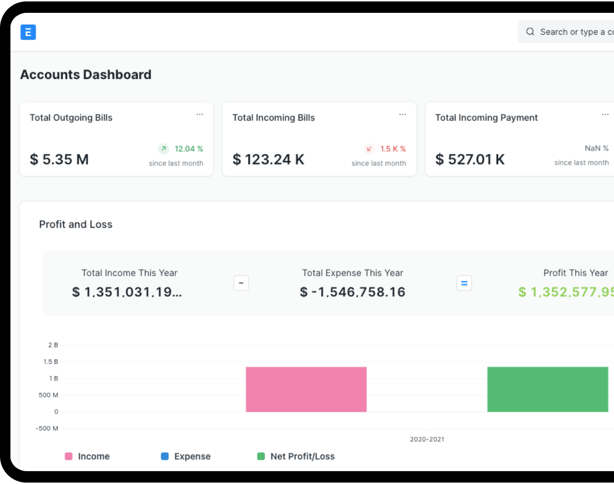Image resolution: width=614 pixels, height=484 pixels.
Task: Click the Total Expense This Year label
Action: pyautogui.click(x=353, y=273)
